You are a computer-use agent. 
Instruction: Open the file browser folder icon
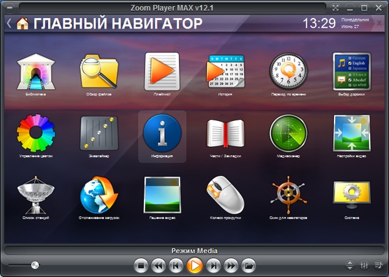99,71
